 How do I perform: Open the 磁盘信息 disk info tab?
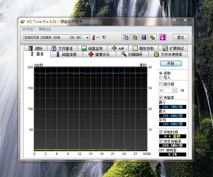tap(66, 54)
